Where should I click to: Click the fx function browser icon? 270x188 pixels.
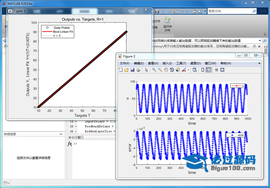(70, 144)
